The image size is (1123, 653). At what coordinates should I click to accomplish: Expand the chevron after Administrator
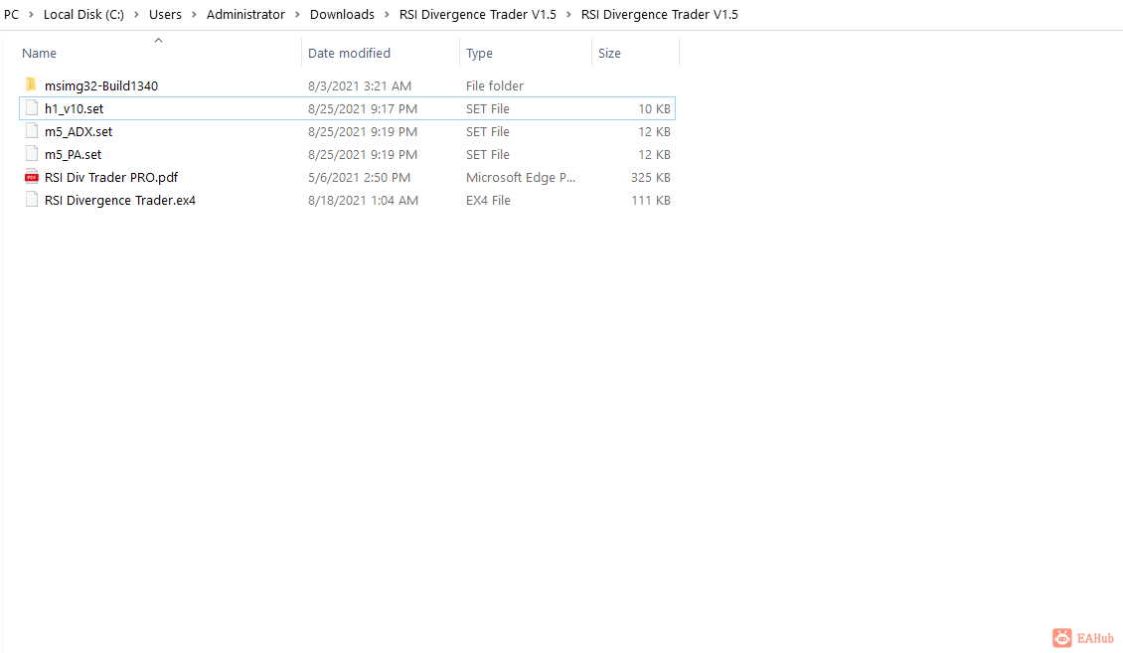pos(297,14)
